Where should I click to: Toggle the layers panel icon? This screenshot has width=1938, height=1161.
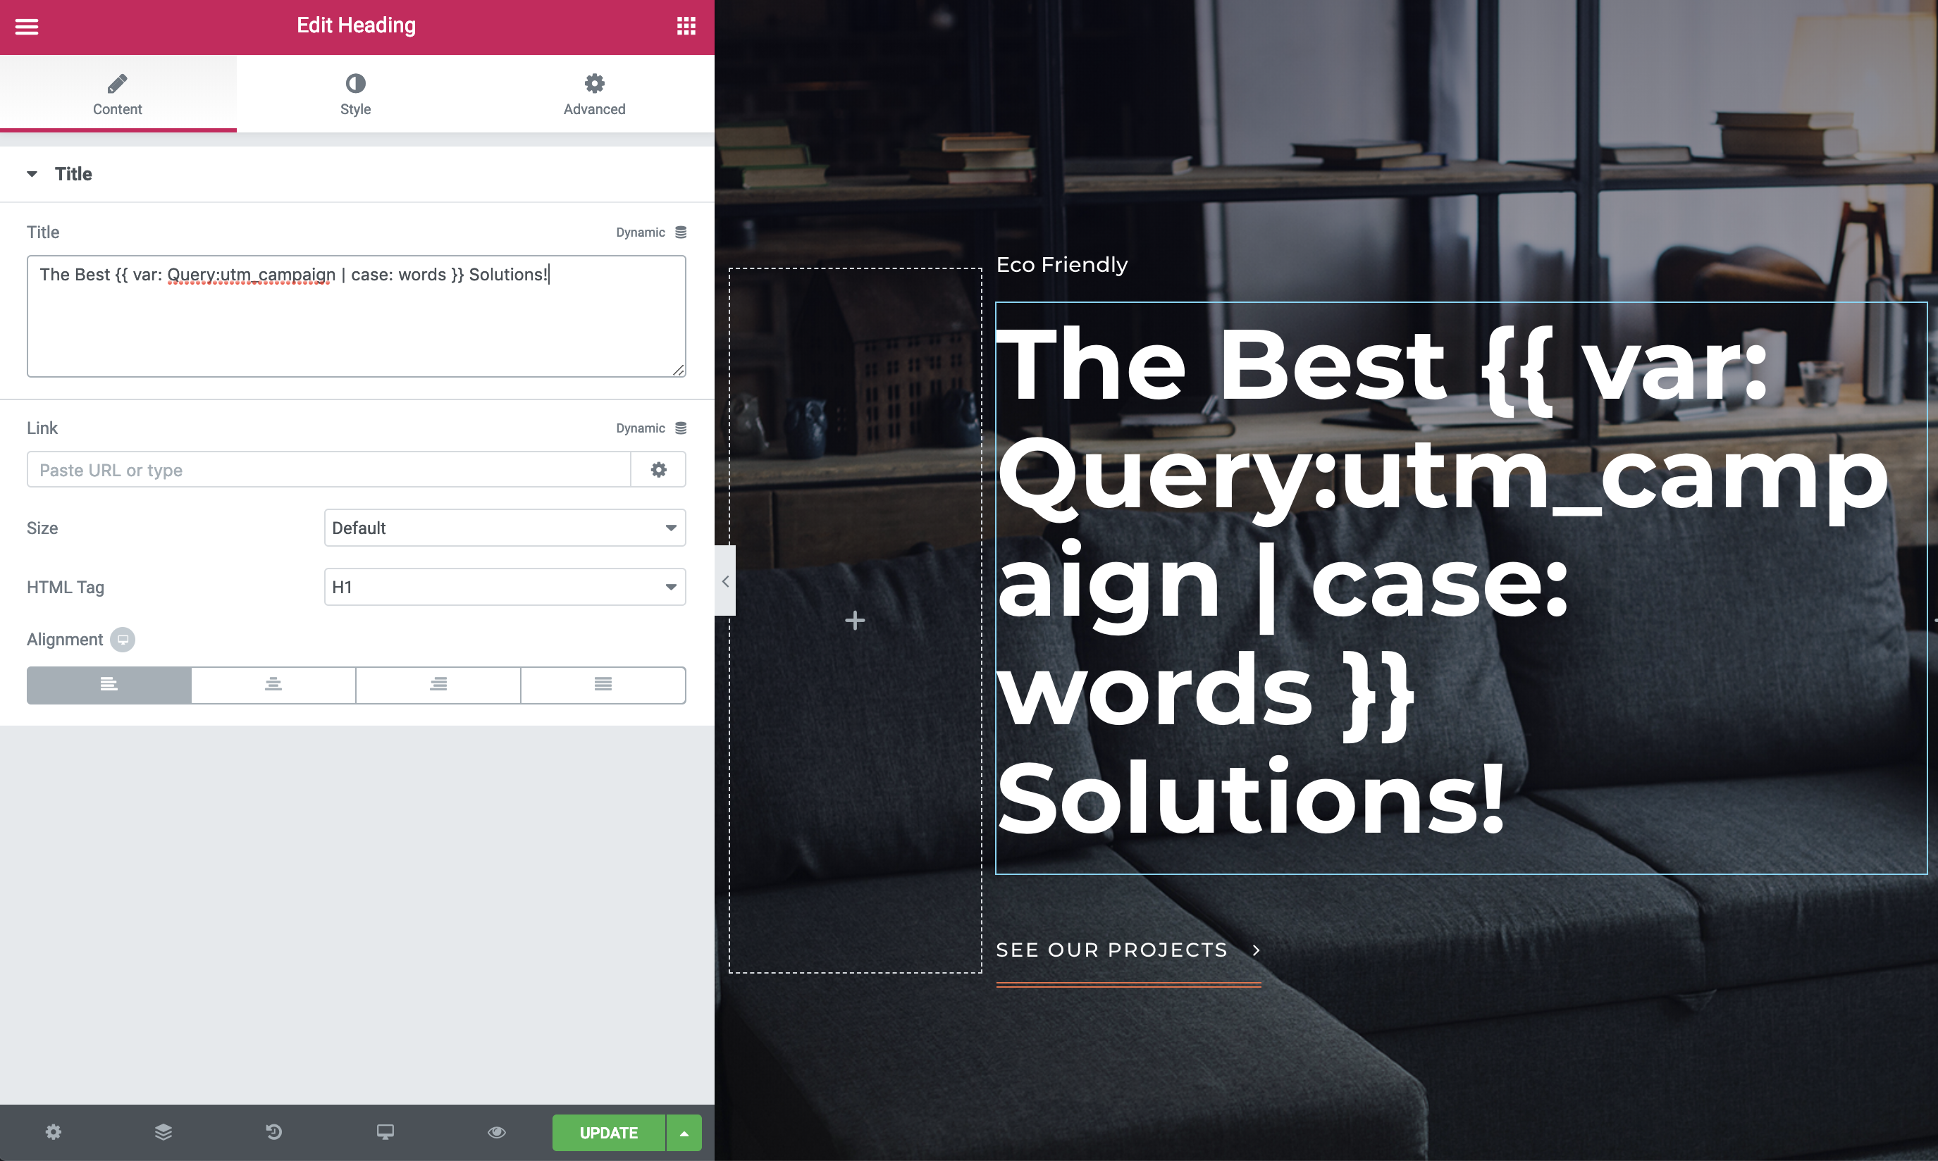[x=161, y=1132]
